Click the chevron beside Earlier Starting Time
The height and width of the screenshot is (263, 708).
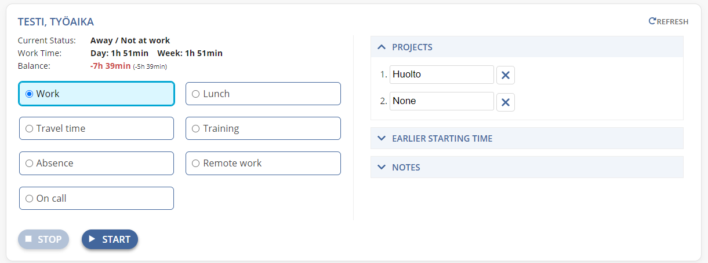[381, 138]
